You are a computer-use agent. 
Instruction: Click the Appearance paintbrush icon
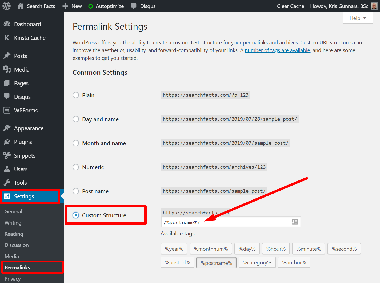click(x=7, y=128)
